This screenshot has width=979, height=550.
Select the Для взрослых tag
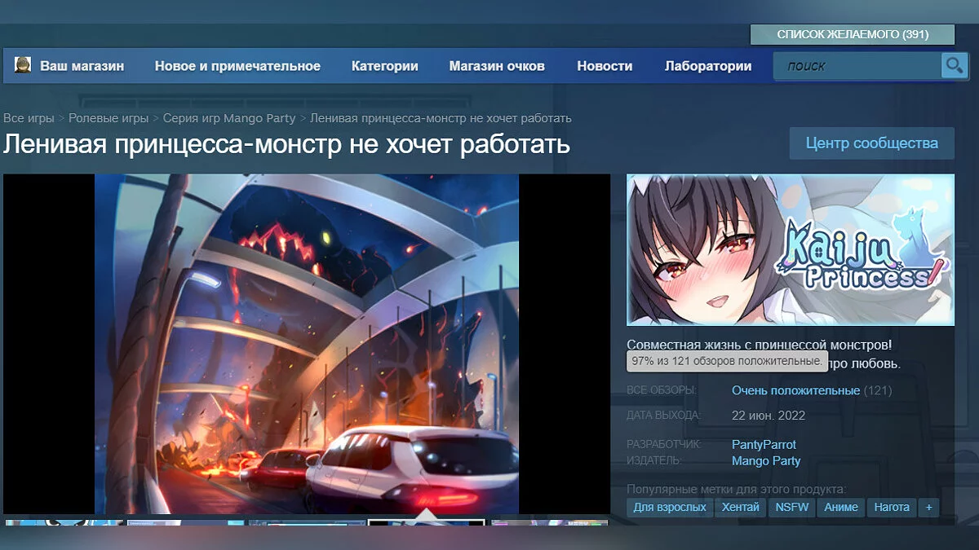[x=670, y=507]
